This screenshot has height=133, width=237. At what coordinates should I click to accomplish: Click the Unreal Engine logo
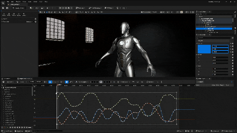coord(3,3)
